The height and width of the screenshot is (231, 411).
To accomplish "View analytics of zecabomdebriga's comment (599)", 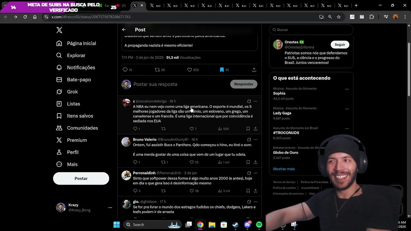I will 223,129.
